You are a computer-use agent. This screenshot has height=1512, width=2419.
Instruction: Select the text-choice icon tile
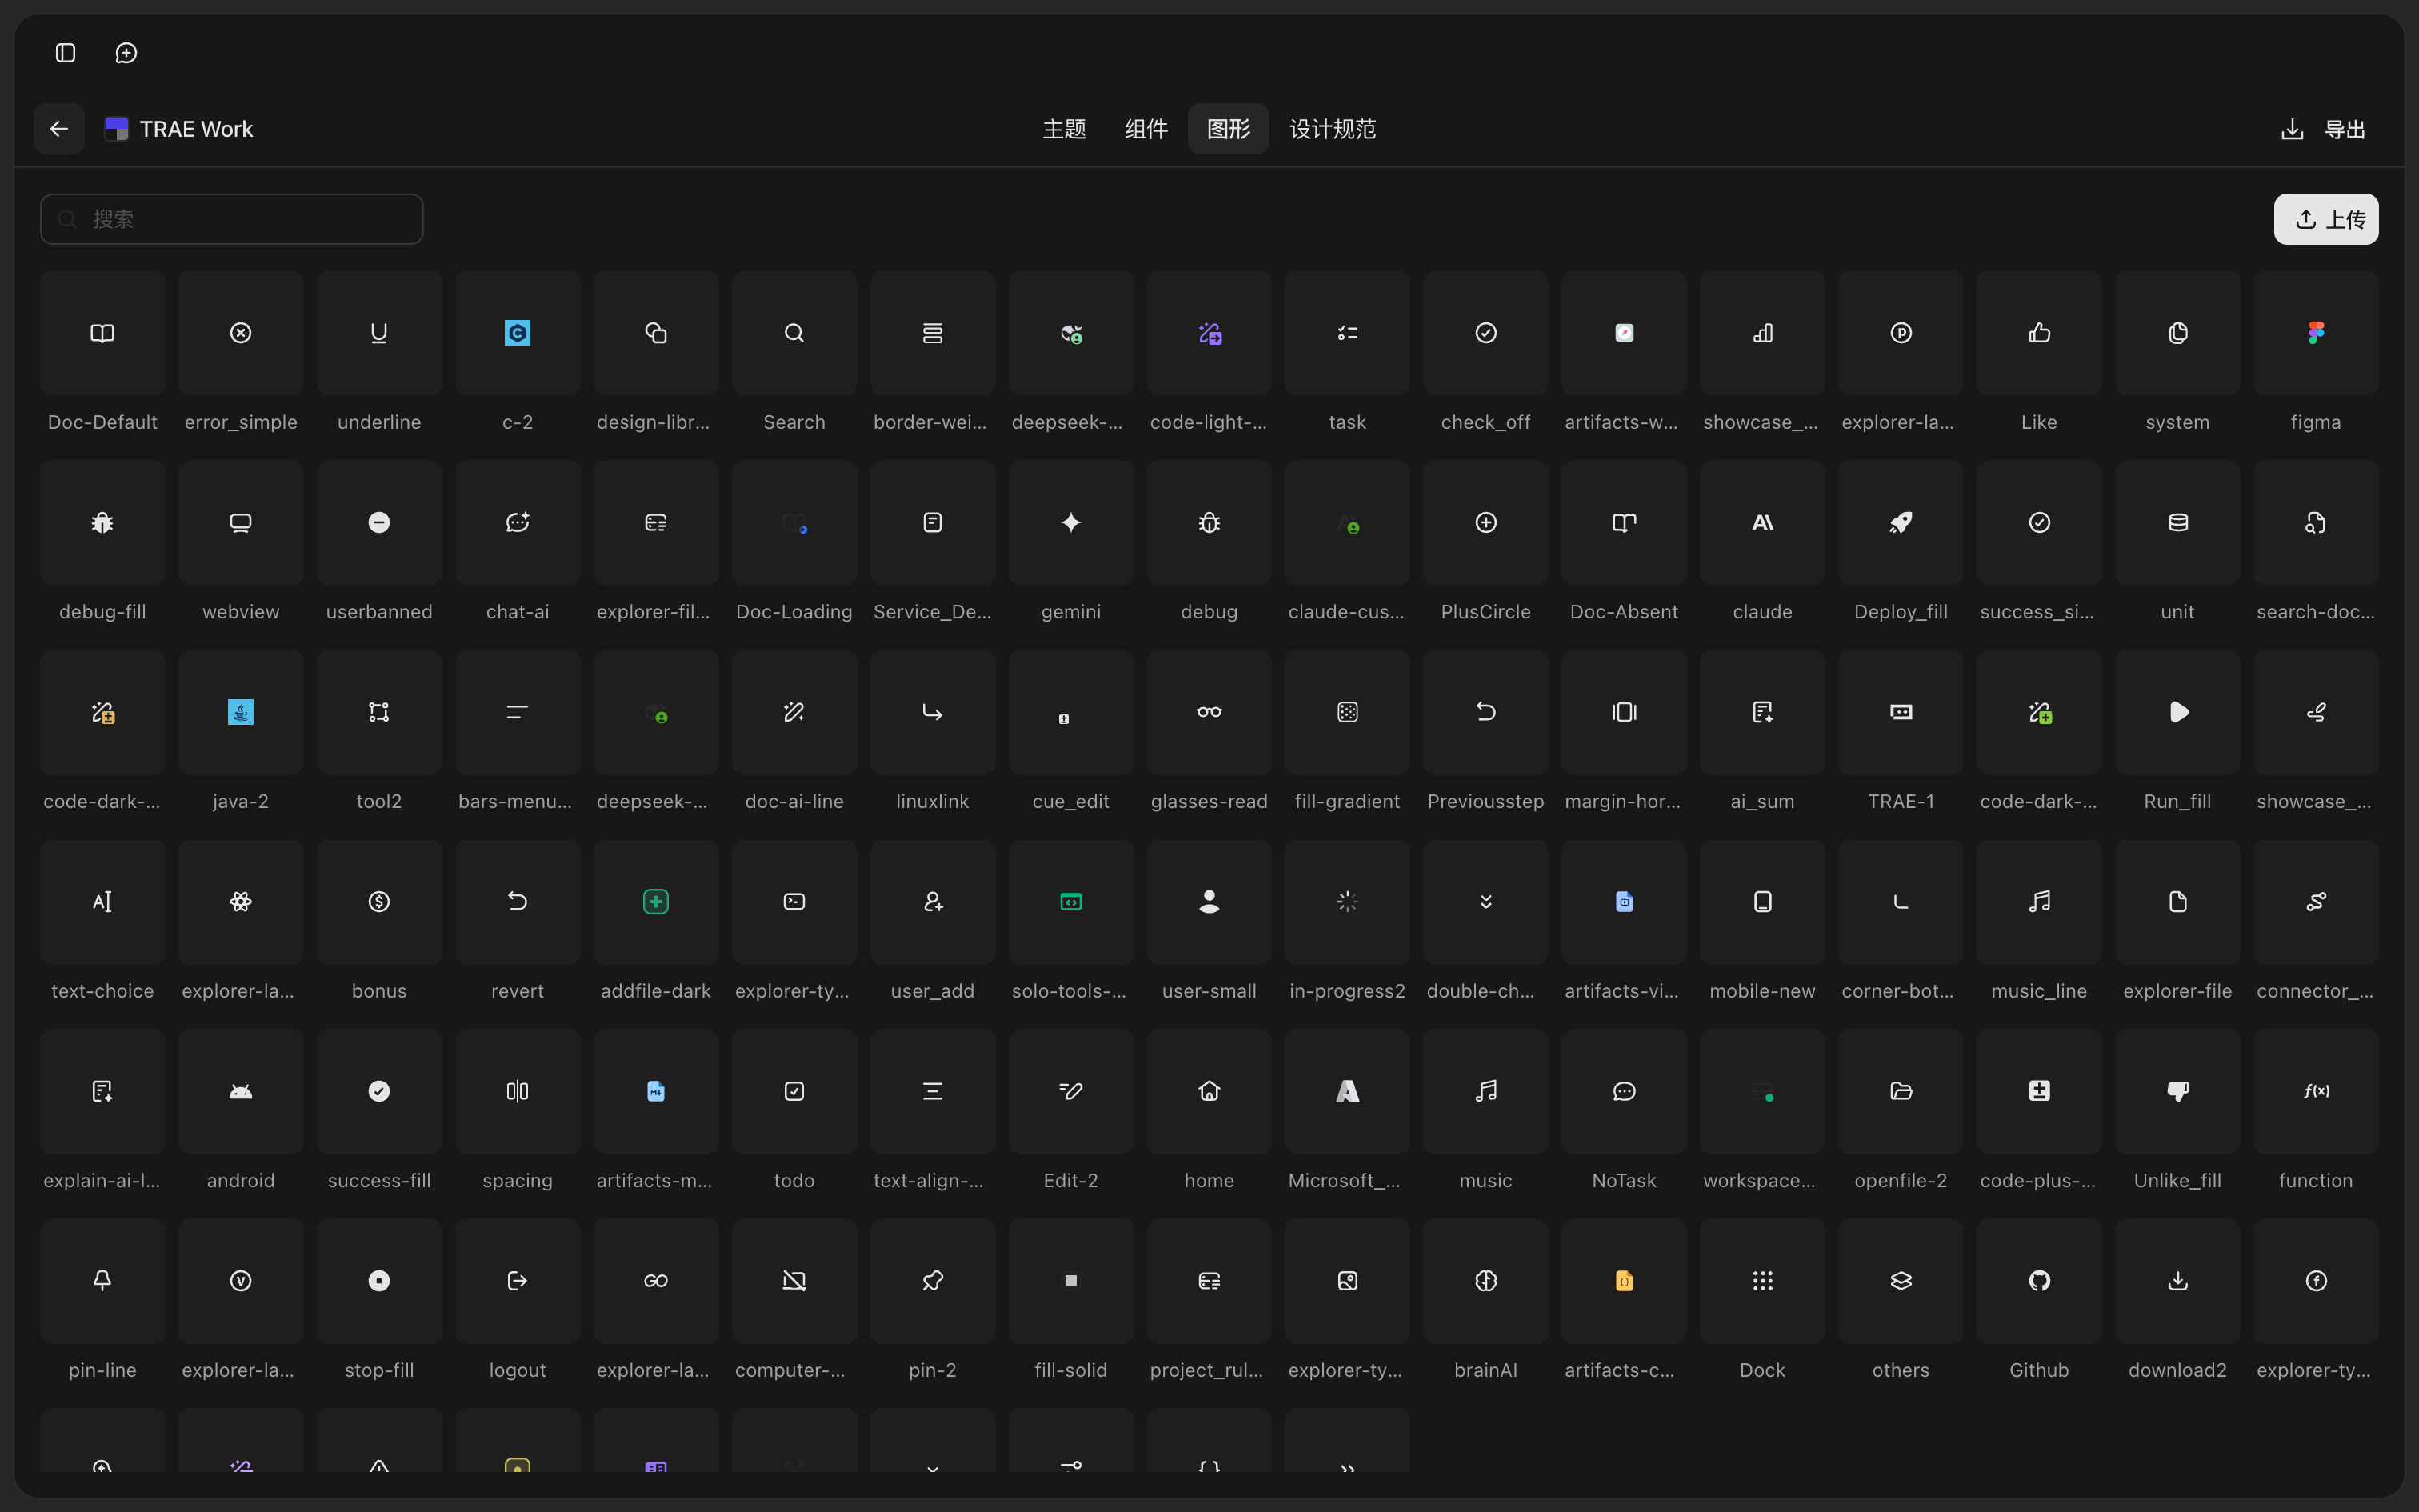point(103,902)
